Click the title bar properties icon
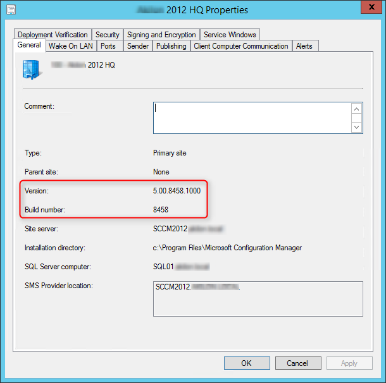The image size is (386, 383). pos(11,10)
